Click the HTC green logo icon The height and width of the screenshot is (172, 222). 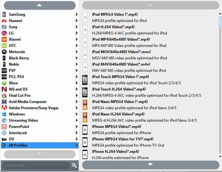tap(4, 45)
